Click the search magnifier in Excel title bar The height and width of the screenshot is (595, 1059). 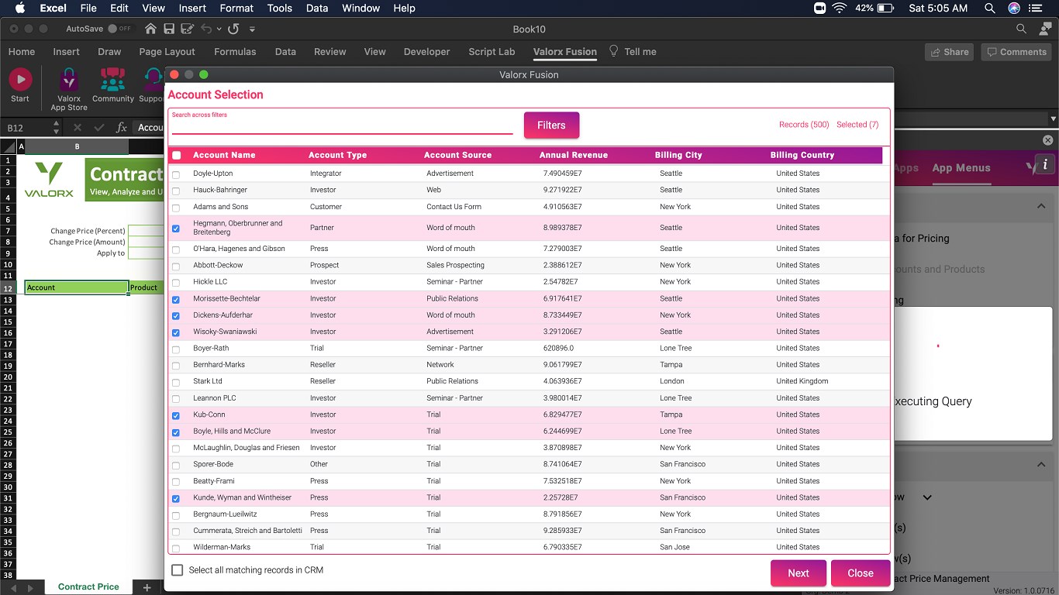tap(1021, 29)
